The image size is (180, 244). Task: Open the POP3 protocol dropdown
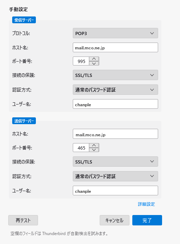click(115, 33)
